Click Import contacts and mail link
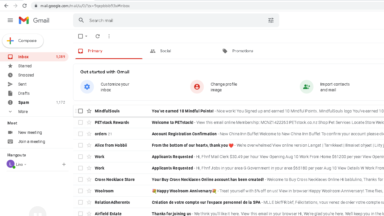The image size is (384, 216). tap(335, 87)
